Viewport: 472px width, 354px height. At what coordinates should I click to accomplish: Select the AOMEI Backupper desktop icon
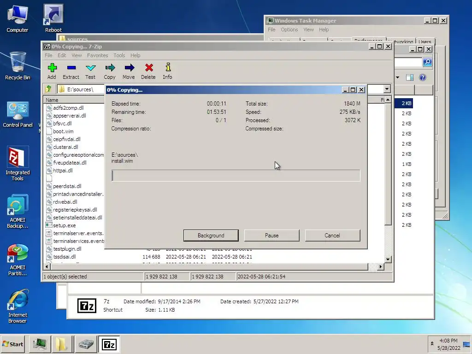point(18,211)
